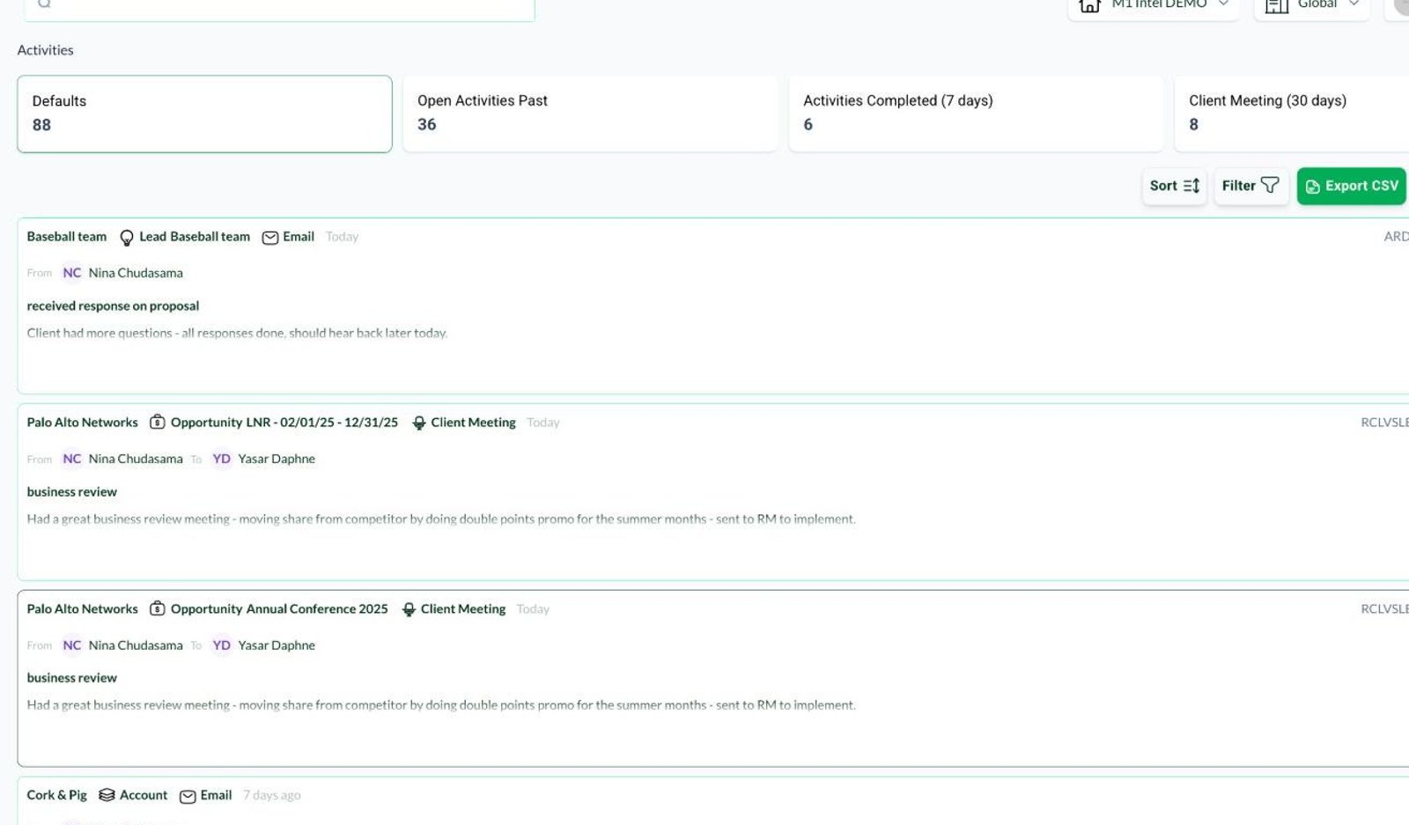1409x825 pixels.
Task: Click NC avatar in Annual Conference activity
Action: pyautogui.click(x=72, y=645)
